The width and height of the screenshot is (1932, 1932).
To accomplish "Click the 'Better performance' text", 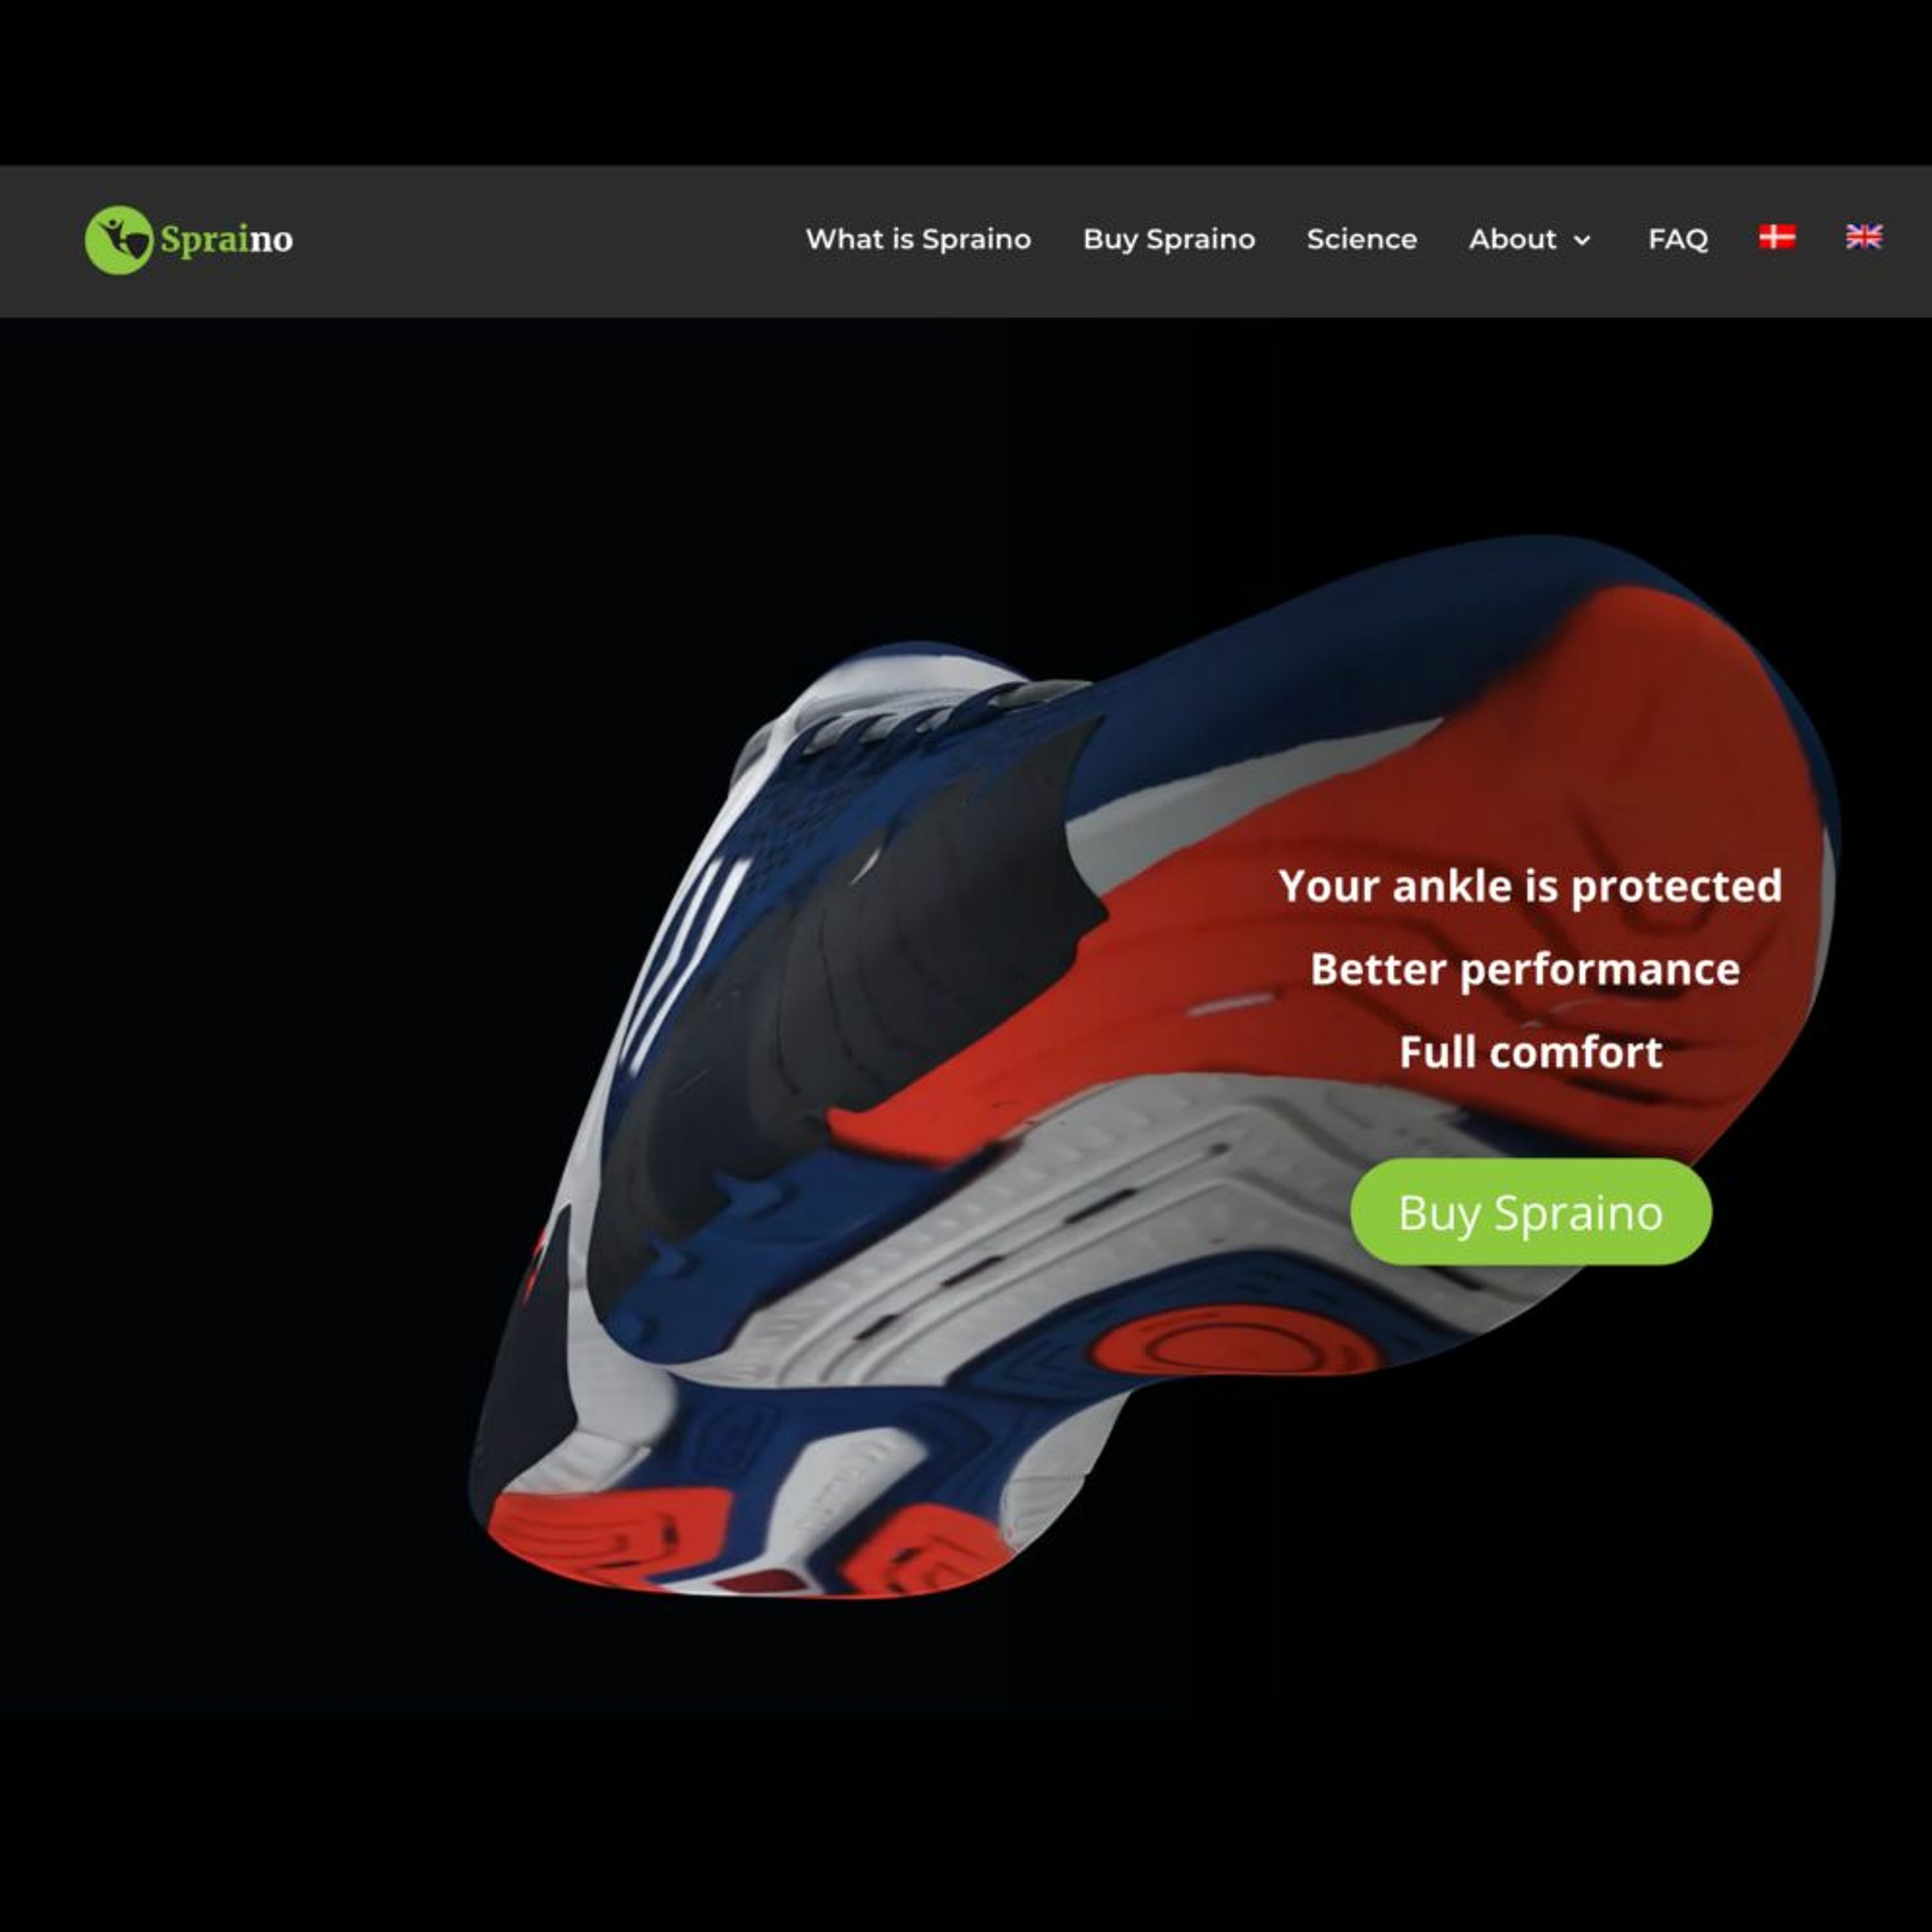I will coord(1525,969).
